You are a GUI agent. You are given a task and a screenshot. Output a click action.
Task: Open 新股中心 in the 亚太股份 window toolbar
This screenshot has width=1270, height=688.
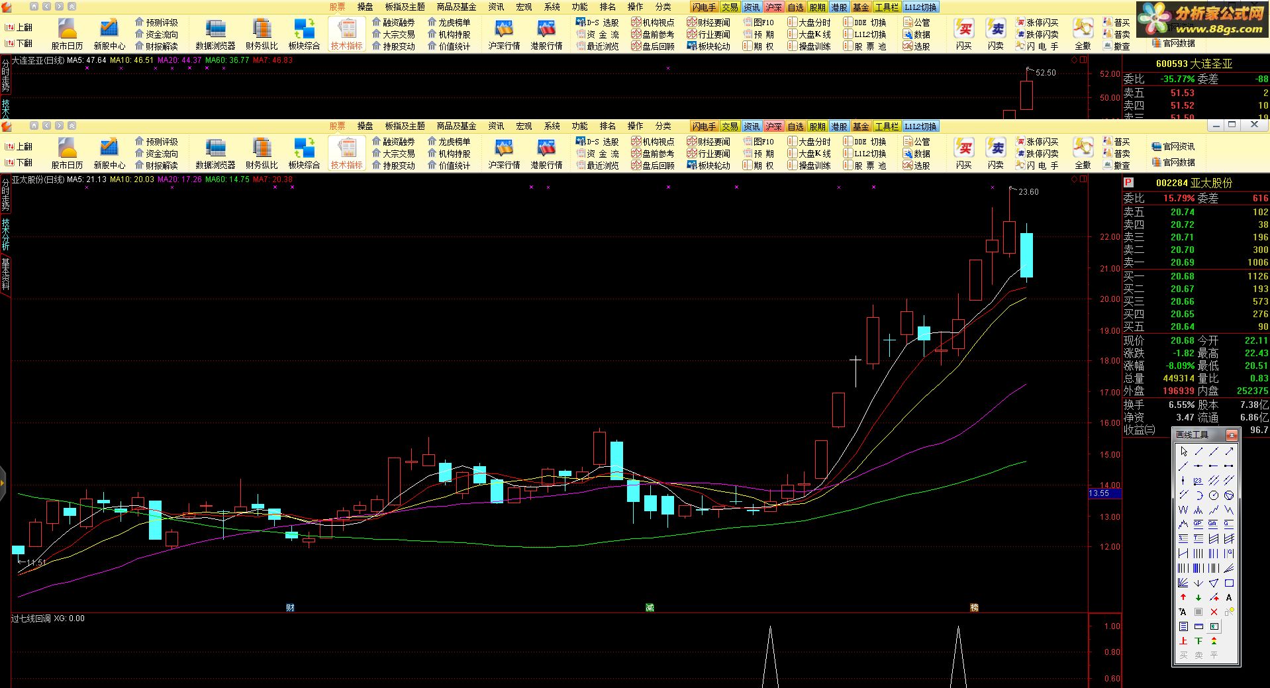point(109,153)
